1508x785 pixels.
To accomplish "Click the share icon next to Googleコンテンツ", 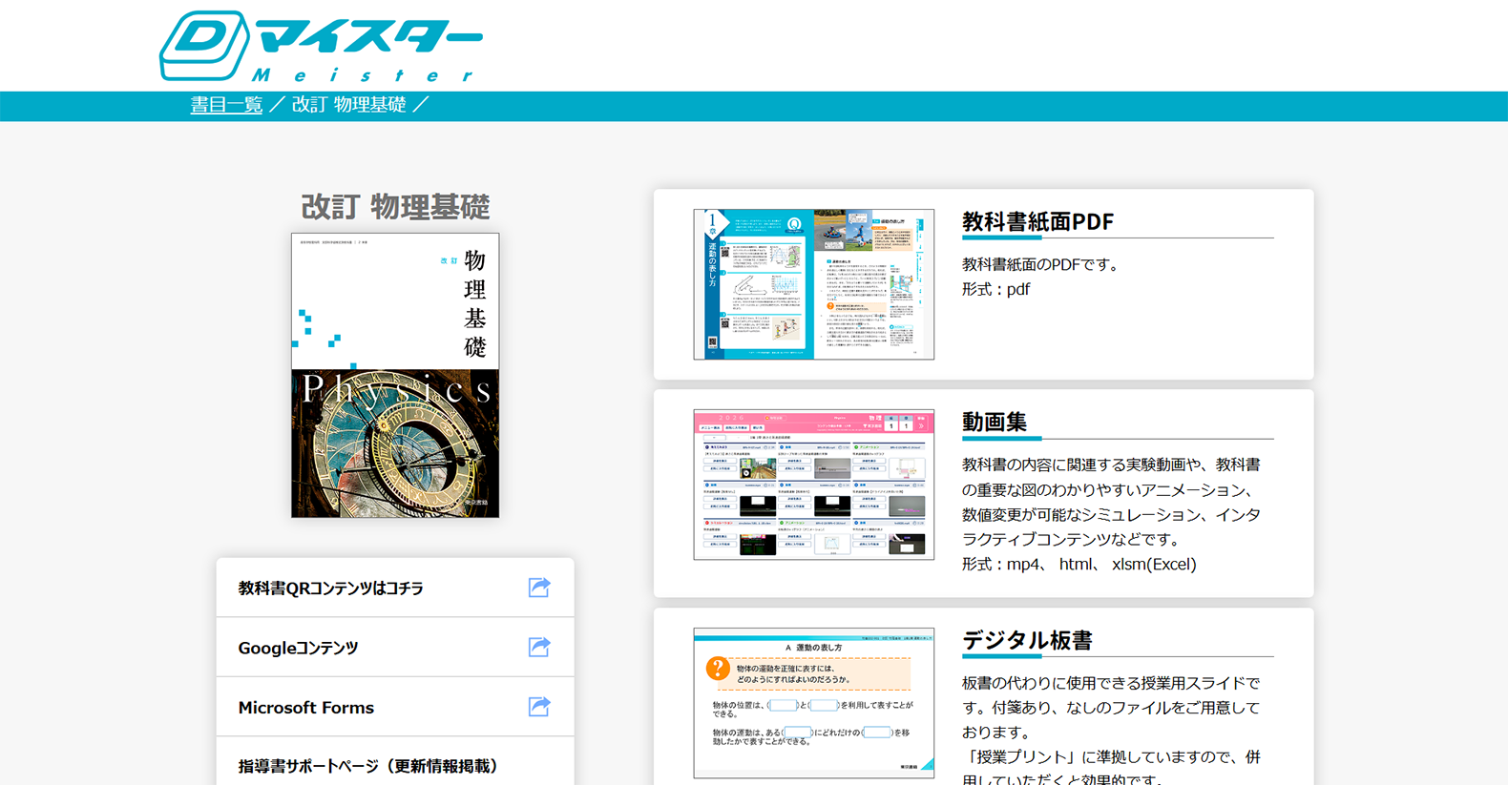I will click(x=539, y=648).
